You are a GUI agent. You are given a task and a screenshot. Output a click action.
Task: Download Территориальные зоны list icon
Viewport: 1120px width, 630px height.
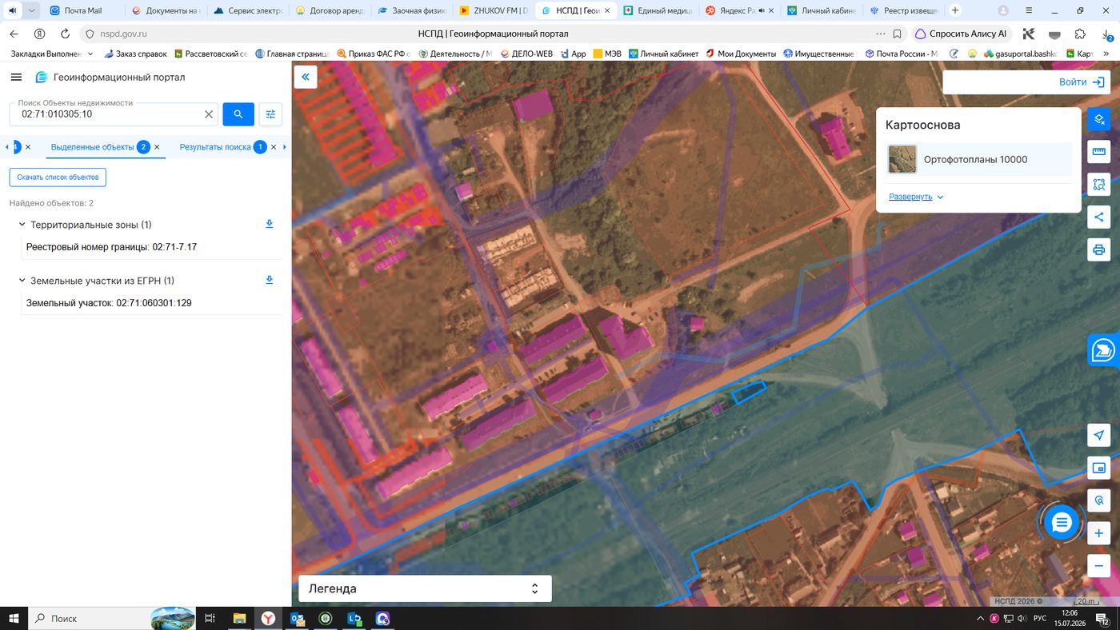[270, 225]
